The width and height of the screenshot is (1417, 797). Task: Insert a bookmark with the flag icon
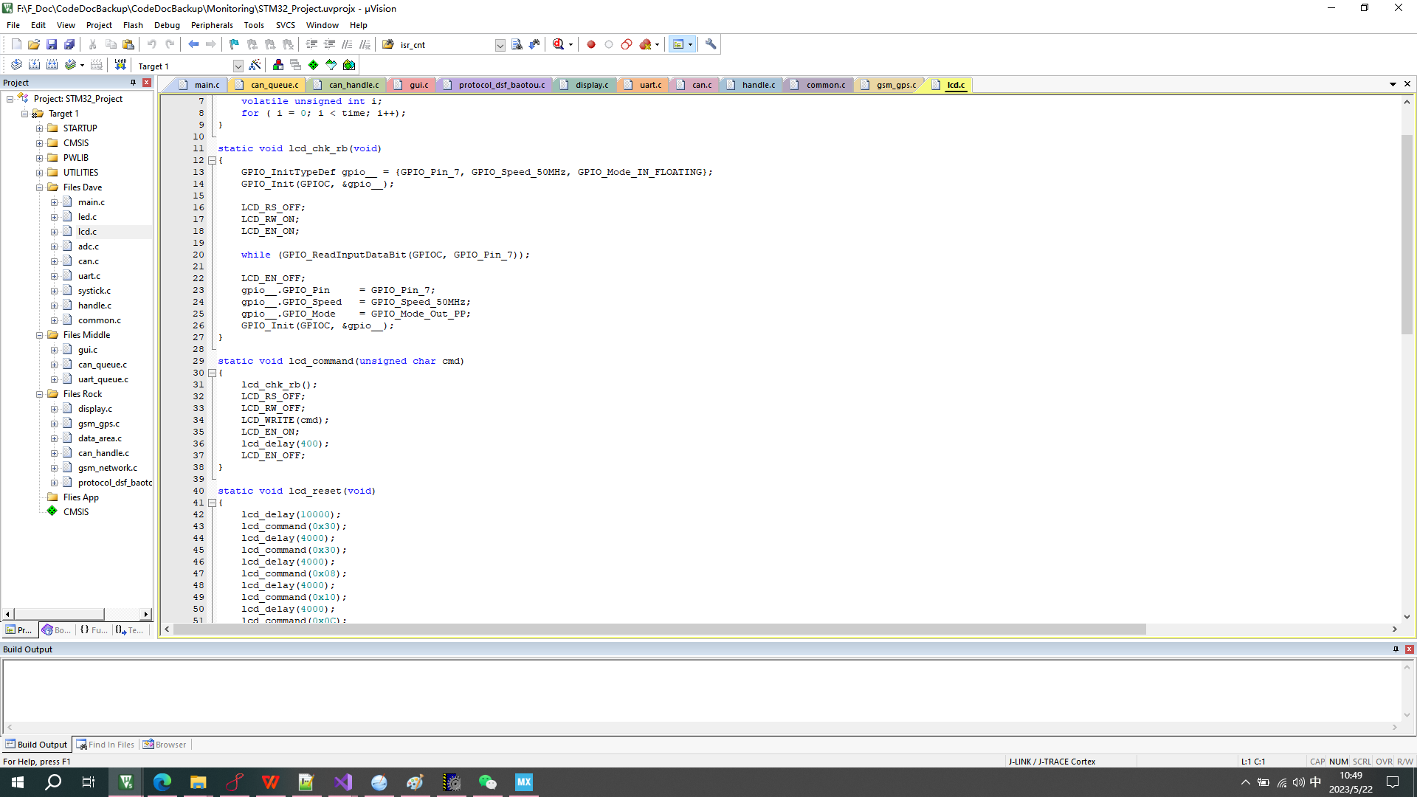[x=234, y=44]
